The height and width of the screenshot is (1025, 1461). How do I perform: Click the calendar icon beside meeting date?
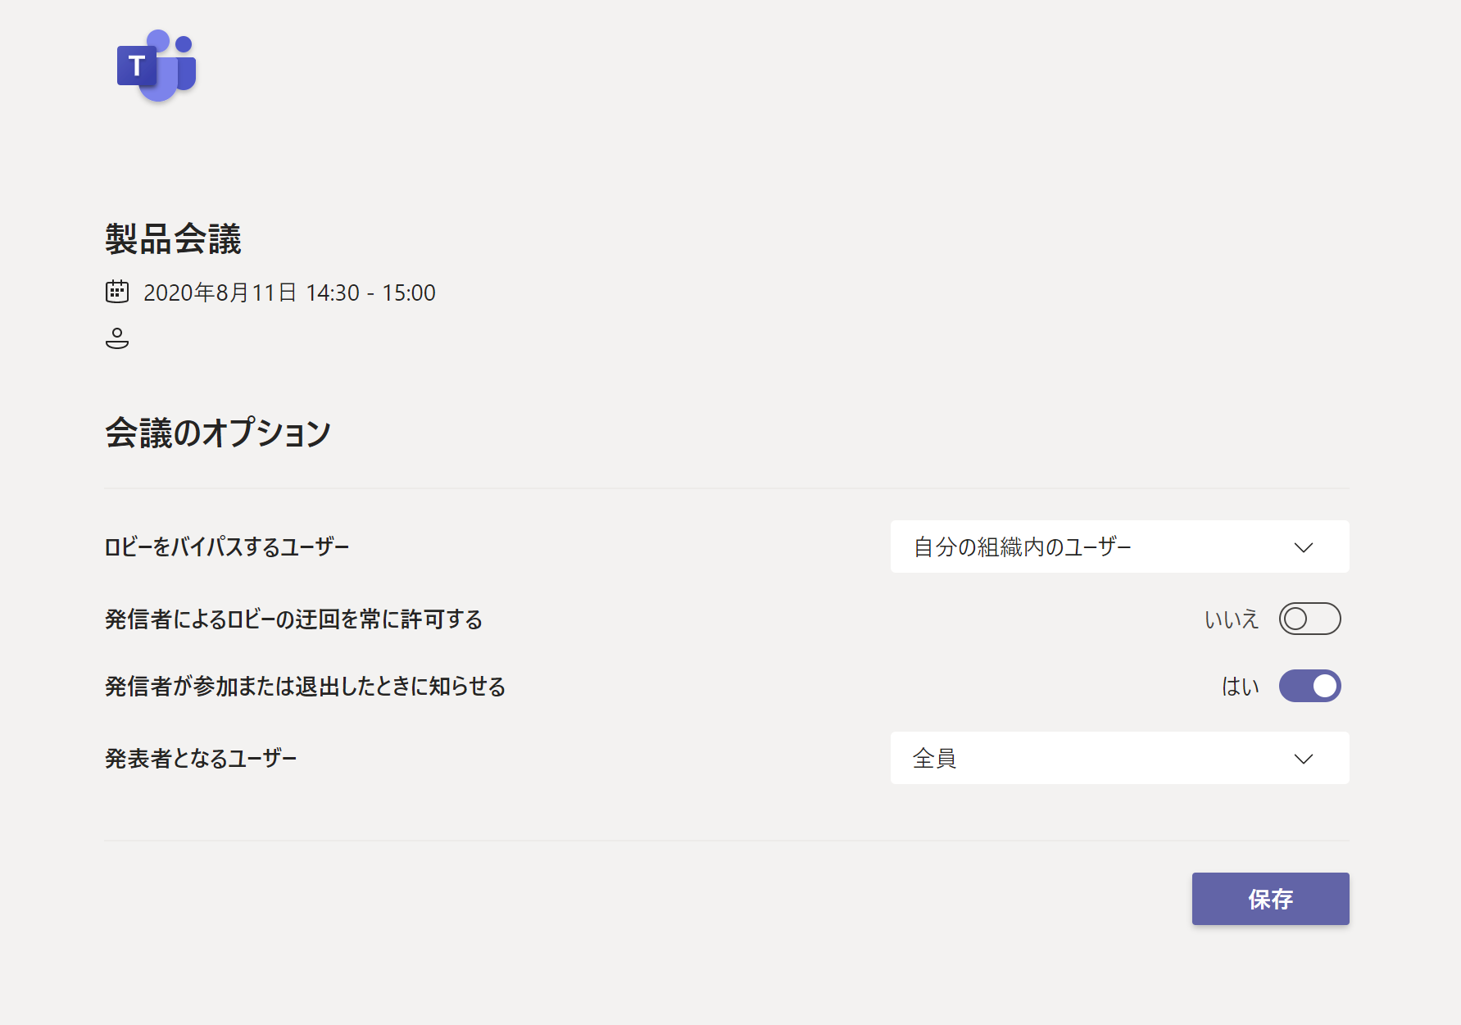tap(117, 292)
